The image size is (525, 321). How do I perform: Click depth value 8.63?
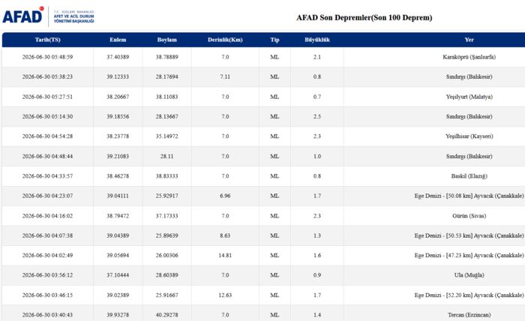coord(225,235)
